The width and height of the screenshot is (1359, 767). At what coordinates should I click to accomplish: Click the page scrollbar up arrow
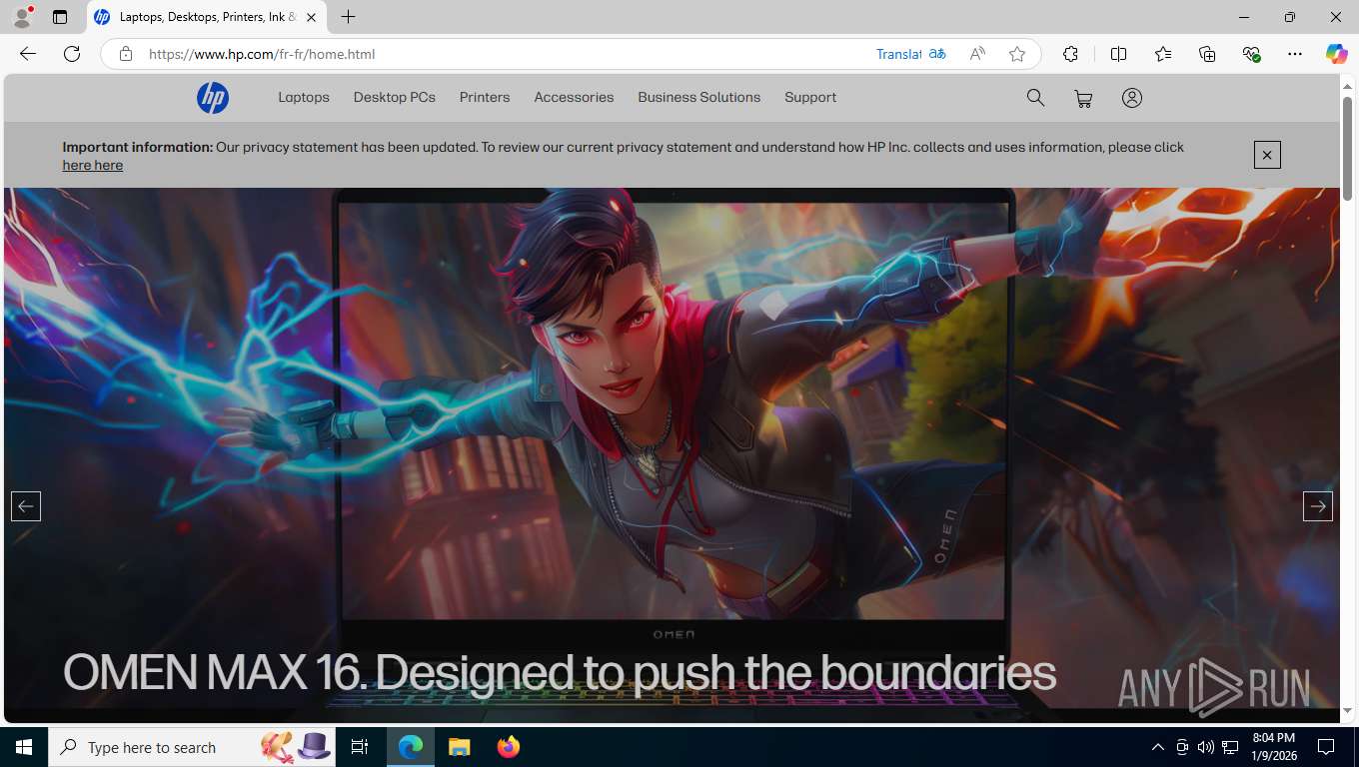[x=1347, y=86]
